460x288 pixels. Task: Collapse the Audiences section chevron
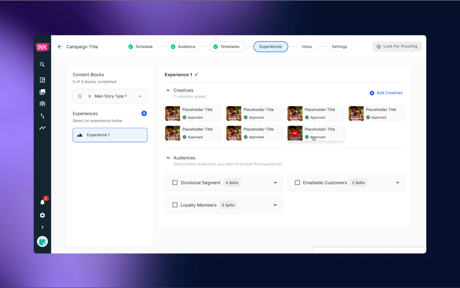pyautogui.click(x=168, y=158)
